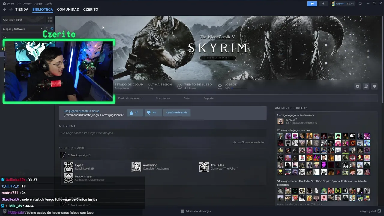Expand the Juegos y Software filter dropdown

click(22, 29)
